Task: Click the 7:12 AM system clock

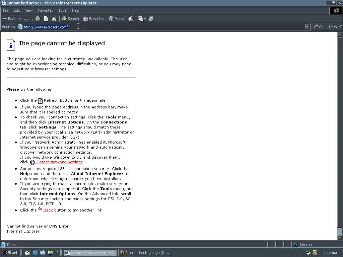Action: coord(330,253)
